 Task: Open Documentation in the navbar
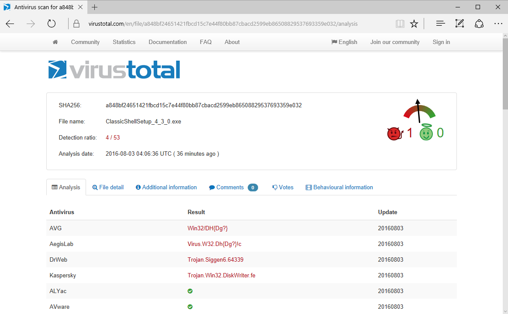coord(167,42)
